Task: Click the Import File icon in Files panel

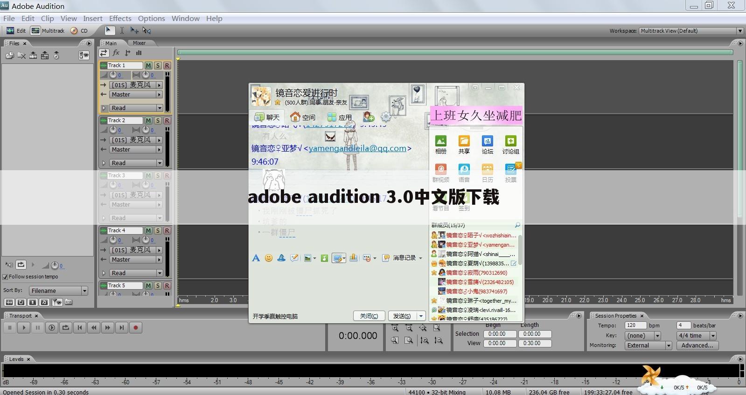Action: pos(10,55)
